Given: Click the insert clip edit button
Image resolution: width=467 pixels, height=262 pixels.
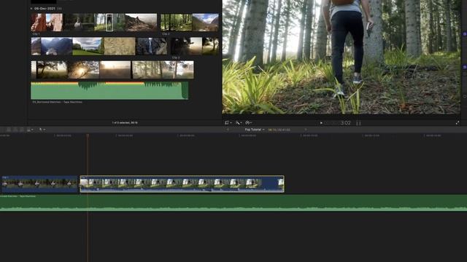Looking at the screenshot, I should click(x=15, y=130).
